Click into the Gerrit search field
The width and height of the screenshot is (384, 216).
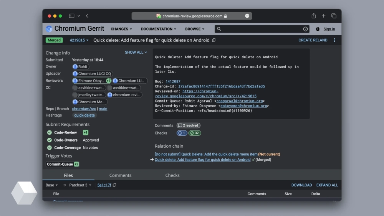(x=261, y=29)
